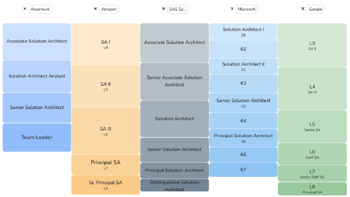350x197 pixels.
Task: Remove Google with its X icon
Action: pos(303,9)
